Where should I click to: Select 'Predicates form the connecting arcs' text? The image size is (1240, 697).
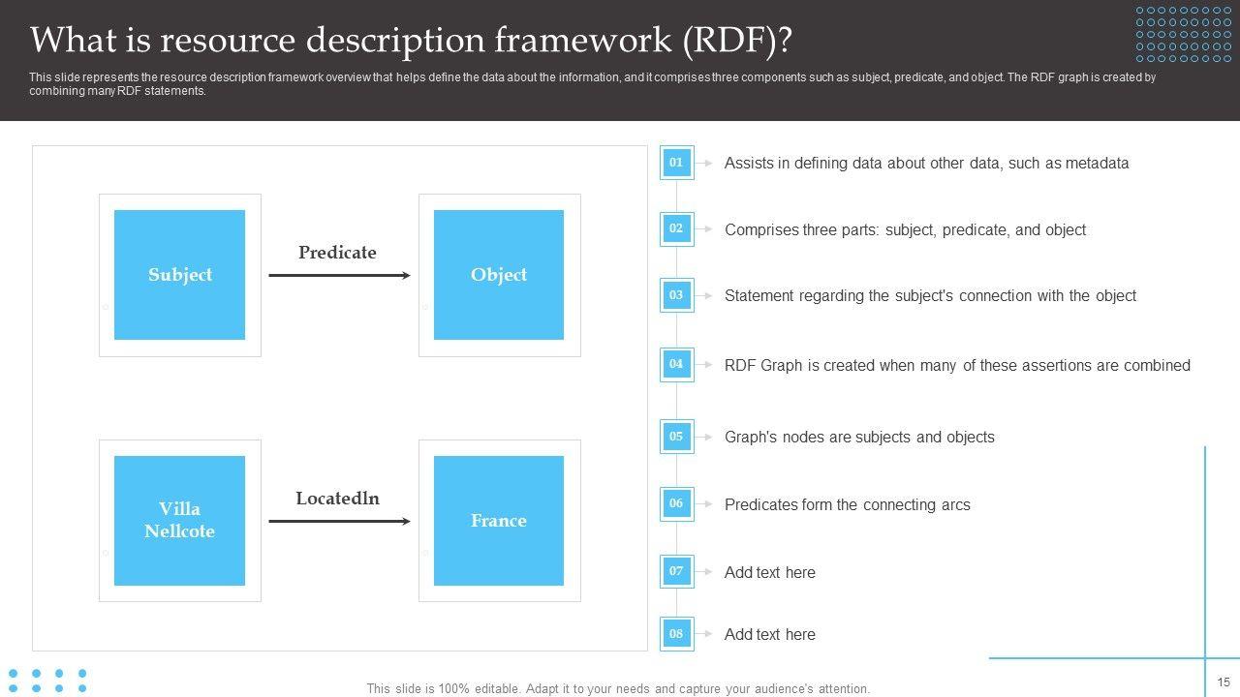point(847,504)
